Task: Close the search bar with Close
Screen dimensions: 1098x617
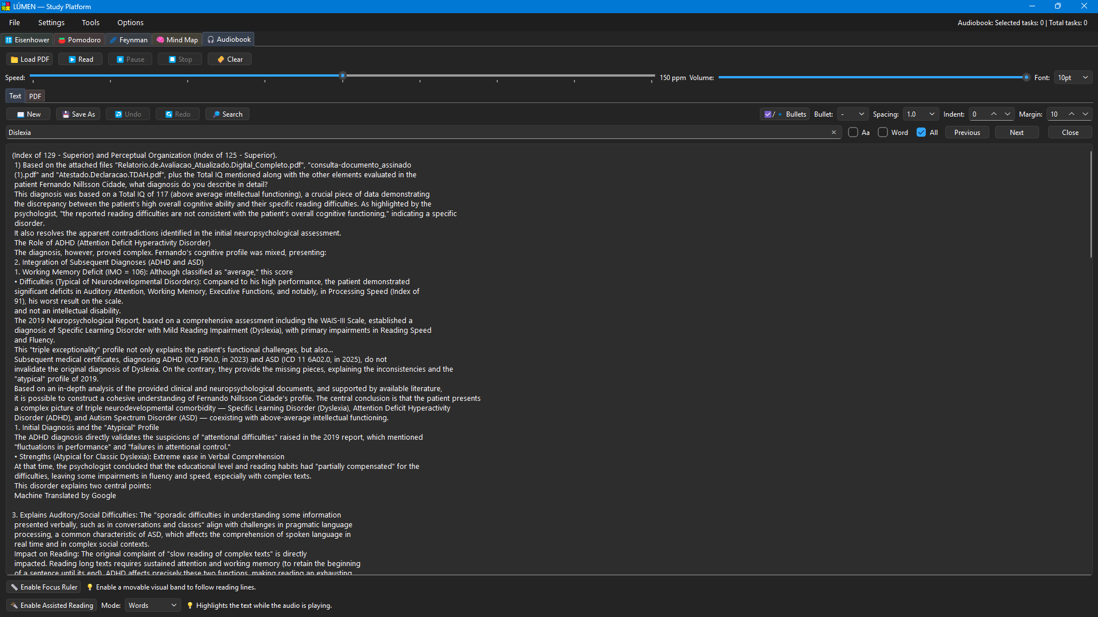Action: [x=1070, y=133]
